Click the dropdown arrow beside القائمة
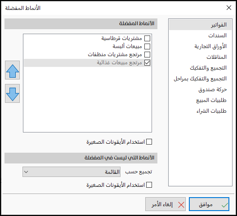237x216 pixels. pos(26,172)
